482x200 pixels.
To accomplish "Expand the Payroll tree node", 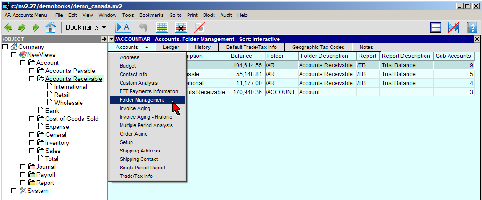I will coord(23,175).
